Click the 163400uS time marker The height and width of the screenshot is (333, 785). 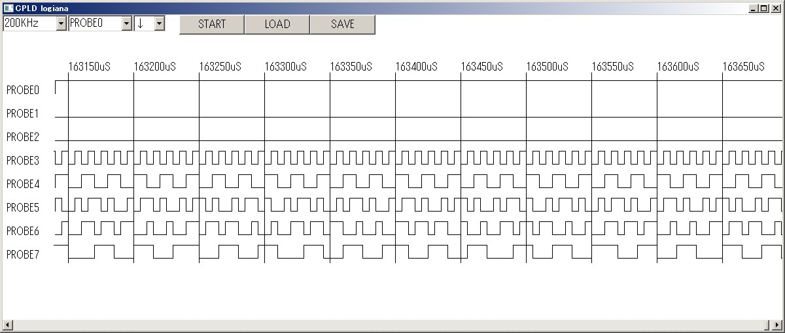click(417, 67)
